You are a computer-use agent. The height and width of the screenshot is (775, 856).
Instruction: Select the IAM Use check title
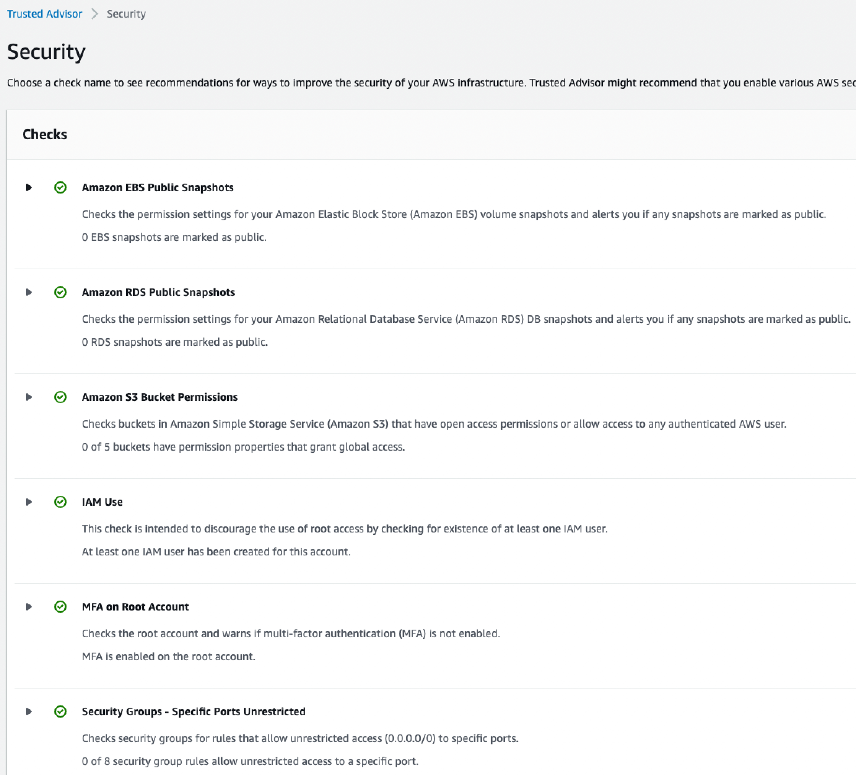102,502
